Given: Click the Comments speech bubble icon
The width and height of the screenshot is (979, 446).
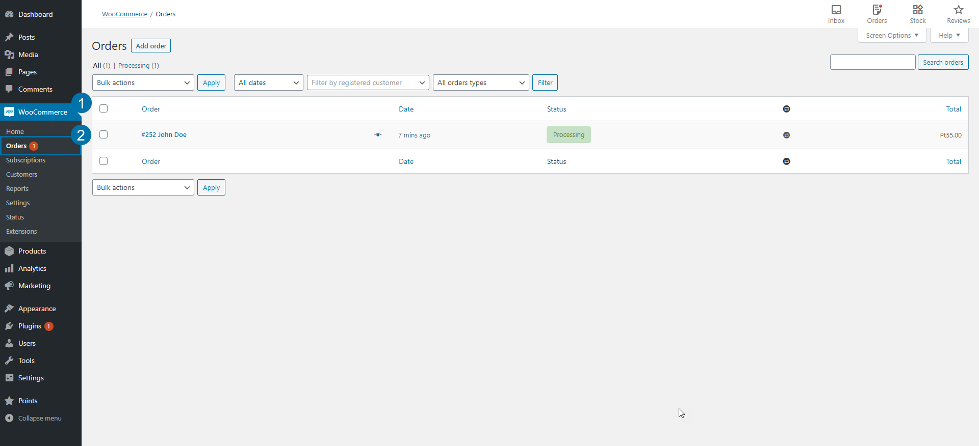Looking at the screenshot, I should tap(9, 89).
